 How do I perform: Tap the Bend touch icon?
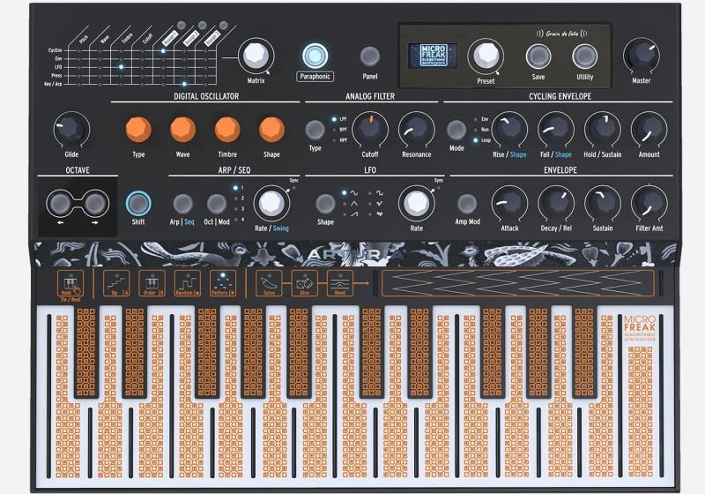340,283
